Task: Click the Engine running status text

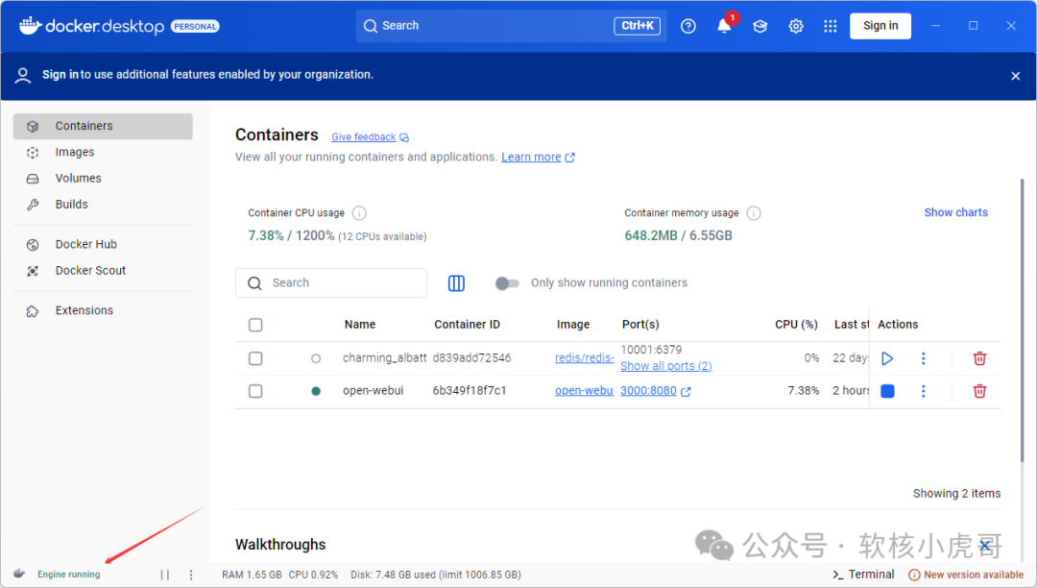Action: click(69, 575)
